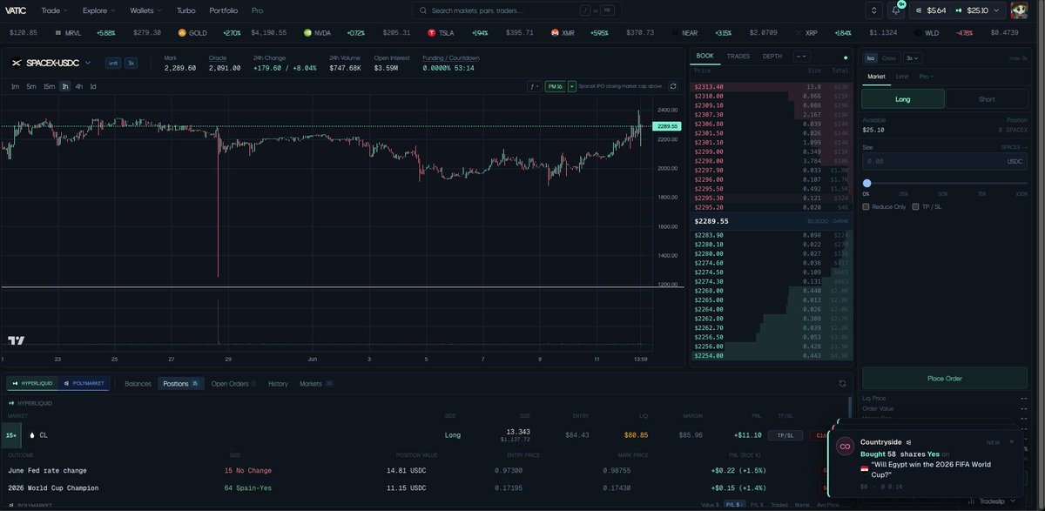Screen dimensions: 1045x511
Task: Select the 5m chart timeframe
Action: tap(31, 86)
